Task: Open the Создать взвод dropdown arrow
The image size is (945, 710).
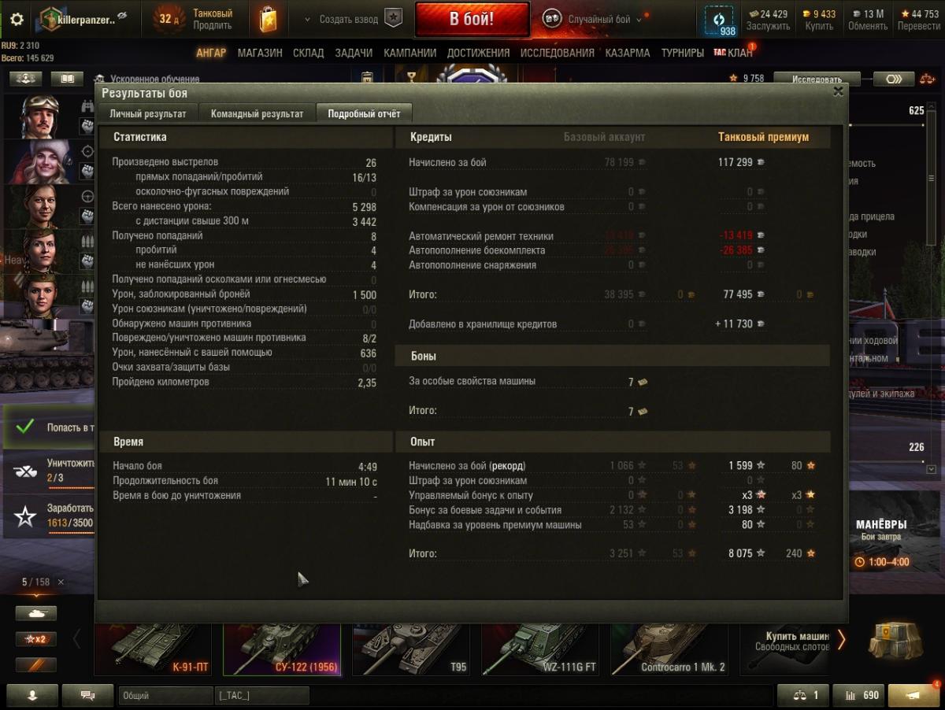Action: pyautogui.click(x=306, y=20)
